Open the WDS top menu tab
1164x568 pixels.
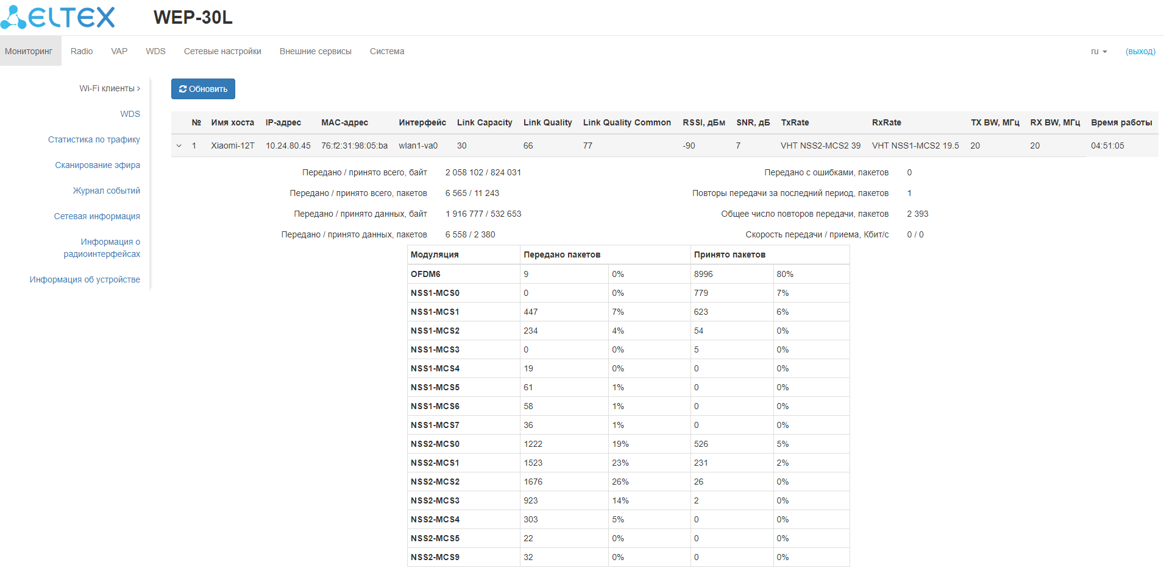pos(155,52)
